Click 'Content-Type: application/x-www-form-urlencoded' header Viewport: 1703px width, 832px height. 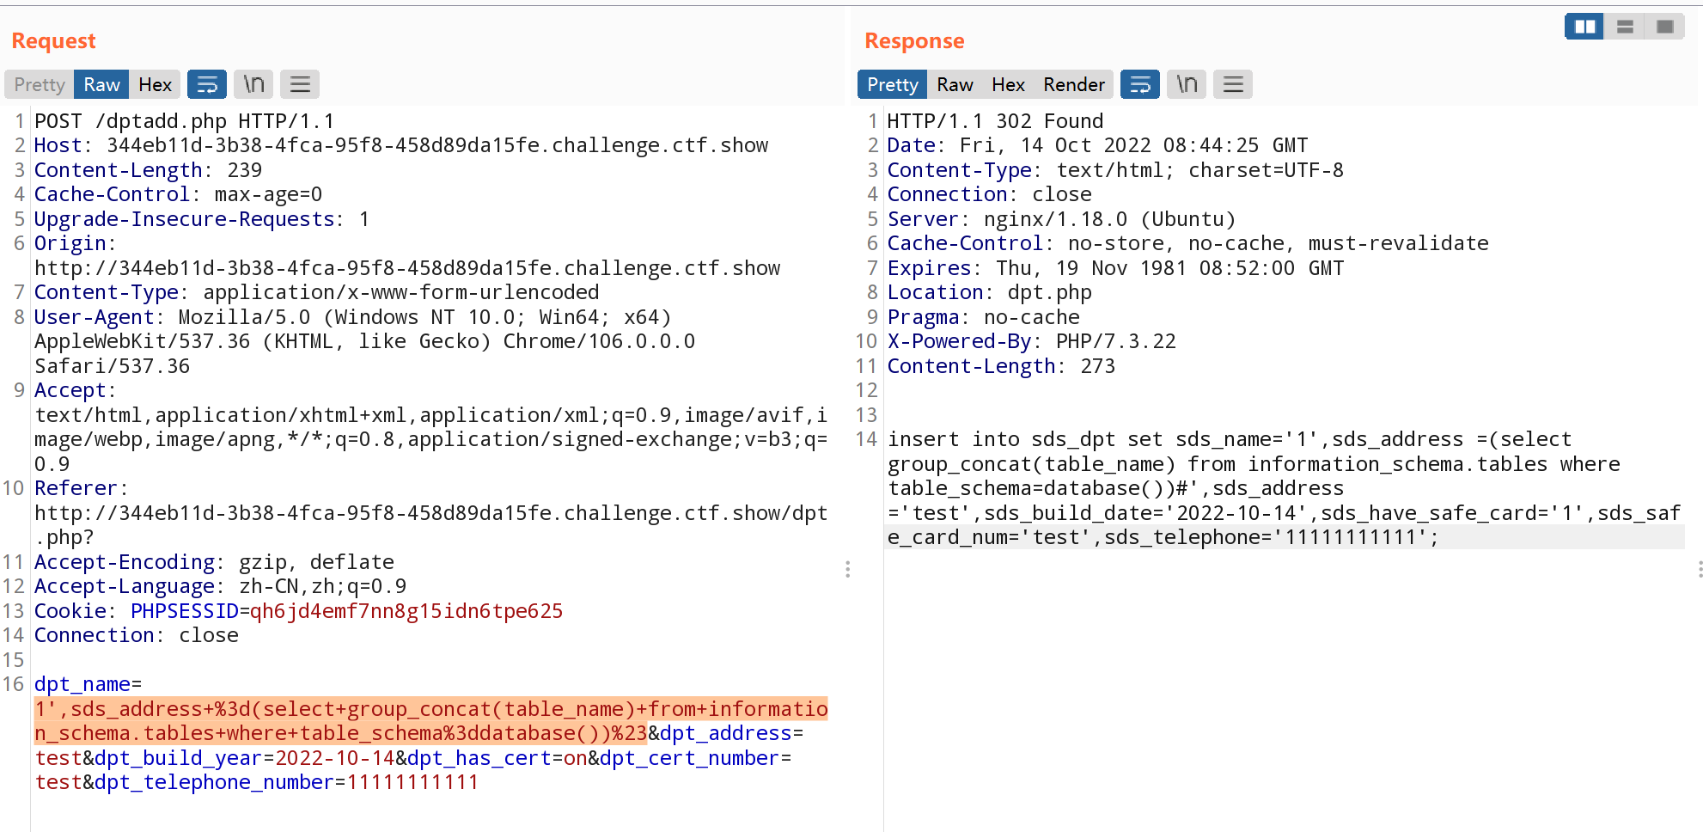(x=316, y=292)
